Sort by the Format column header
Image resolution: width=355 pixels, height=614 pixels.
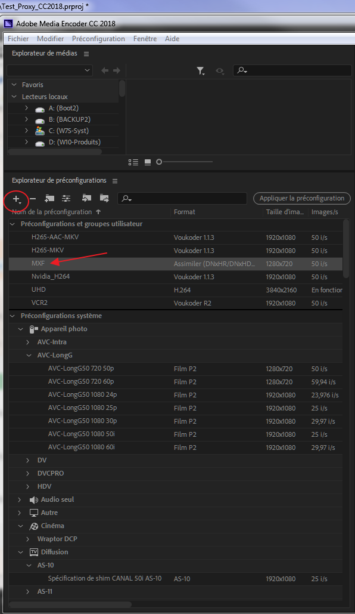pos(185,212)
